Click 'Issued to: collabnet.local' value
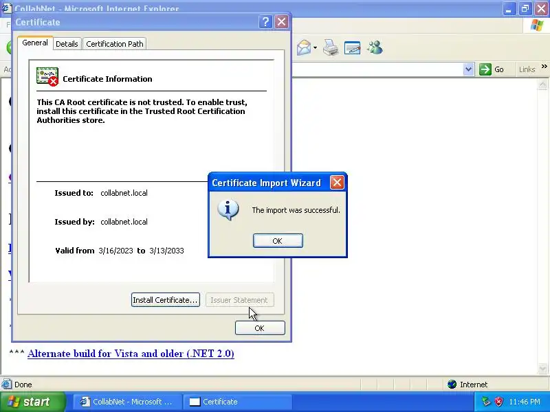 (x=124, y=193)
